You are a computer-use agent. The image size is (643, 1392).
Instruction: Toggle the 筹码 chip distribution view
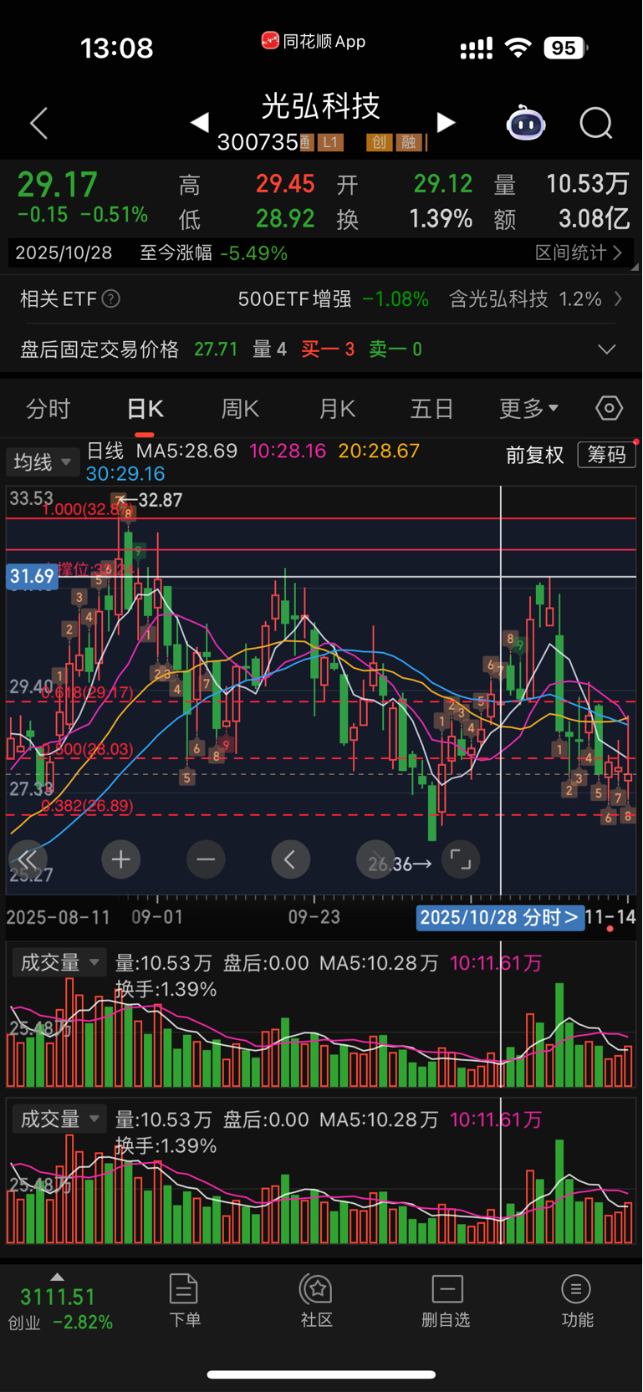607,455
